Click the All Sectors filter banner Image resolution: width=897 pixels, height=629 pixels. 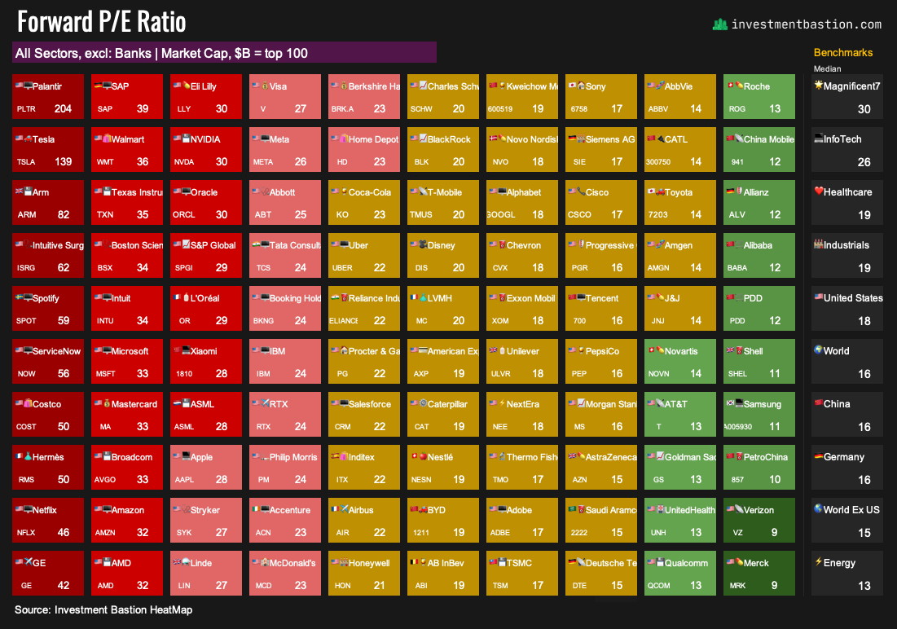pos(224,52)
